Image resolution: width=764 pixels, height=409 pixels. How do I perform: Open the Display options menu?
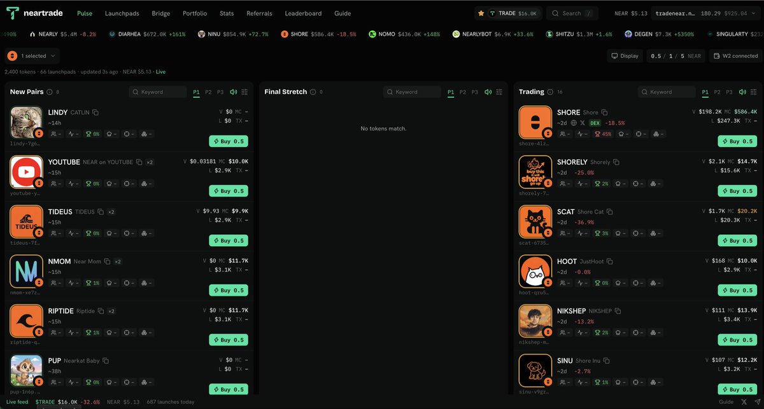(625, 56)
